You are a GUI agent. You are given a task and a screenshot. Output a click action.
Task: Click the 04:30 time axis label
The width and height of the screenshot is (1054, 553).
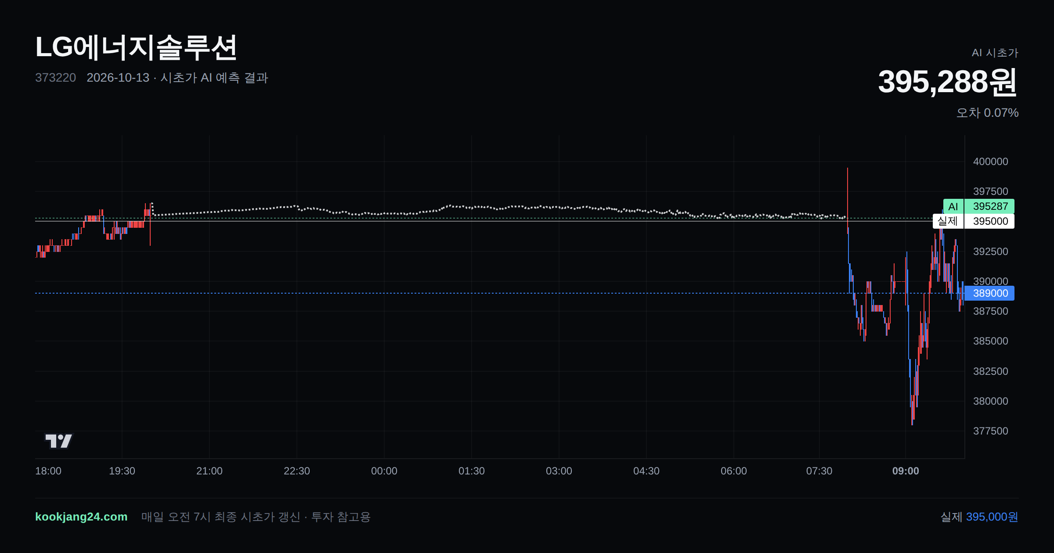pyautogui.click(x=646, y=471)
